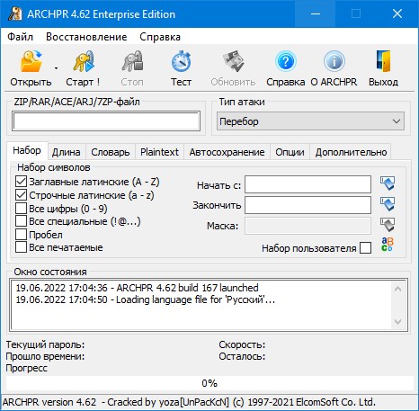Click the 0% progress bar
This screenshot has height=411, width=419.
(209, 383)
